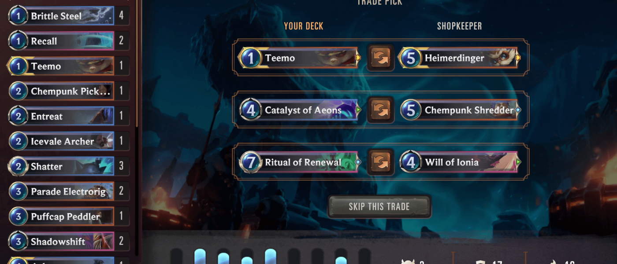Screen dimensions: 617x264
Task: Open Brittle Steel in the deck list
Action: coord(68,16)
